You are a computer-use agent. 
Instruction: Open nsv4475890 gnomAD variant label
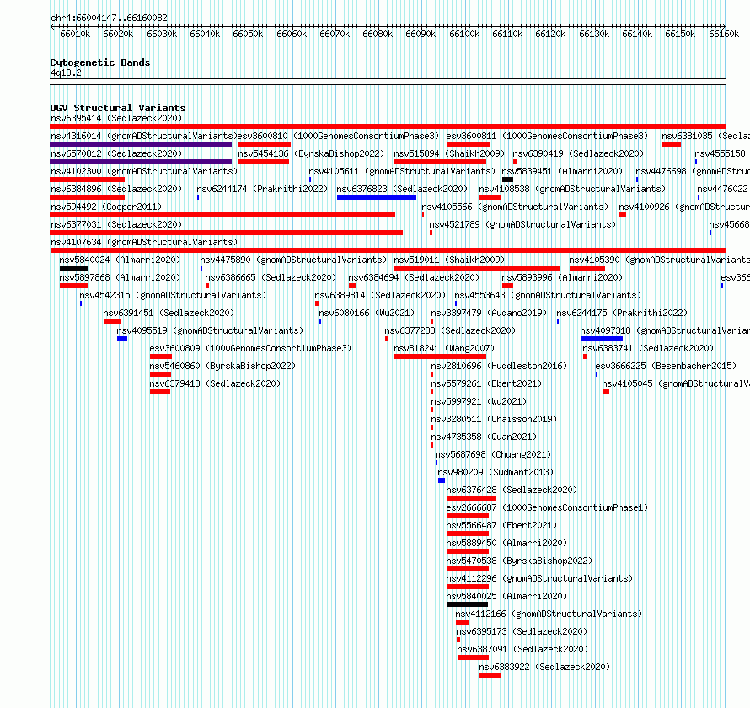tap(293, 260)
